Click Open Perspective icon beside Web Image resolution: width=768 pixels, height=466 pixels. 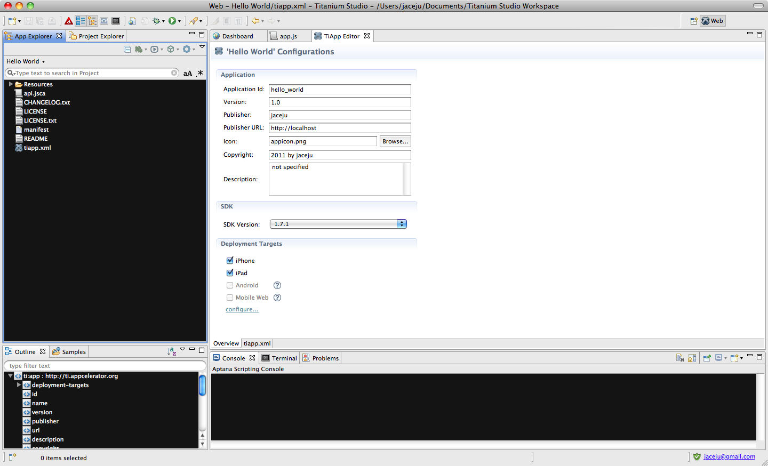coord(694,21)
